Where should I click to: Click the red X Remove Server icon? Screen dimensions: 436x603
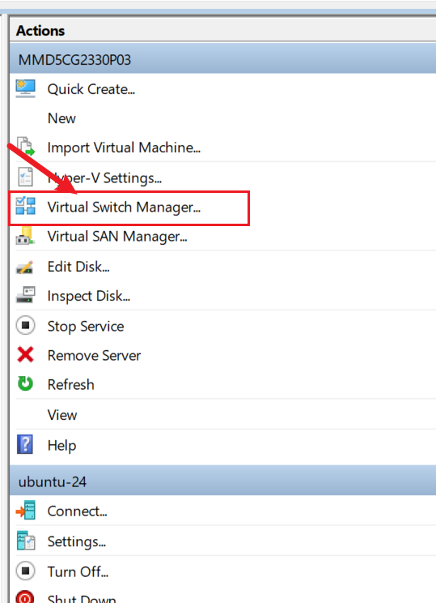click(25, 354)
